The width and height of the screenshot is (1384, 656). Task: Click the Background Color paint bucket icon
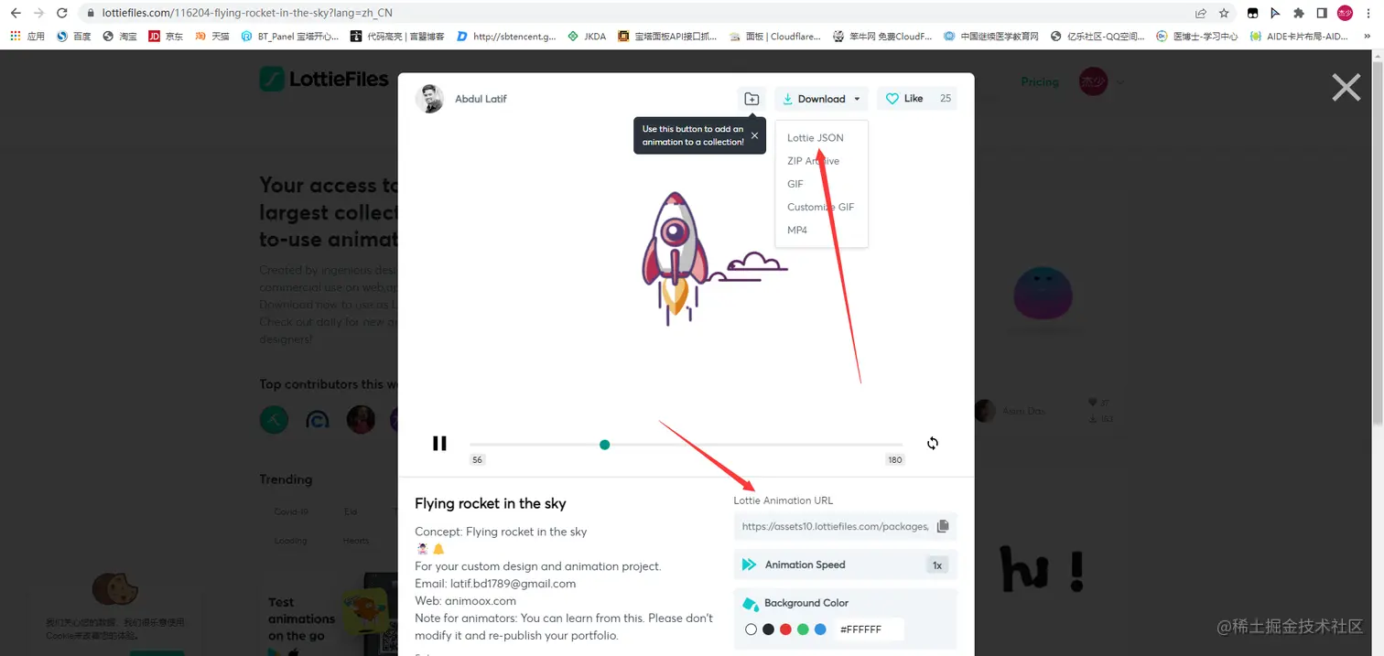[750, 604]
